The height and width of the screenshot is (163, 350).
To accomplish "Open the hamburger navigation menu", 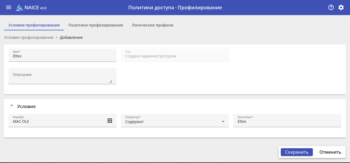I will coord(9,7).
